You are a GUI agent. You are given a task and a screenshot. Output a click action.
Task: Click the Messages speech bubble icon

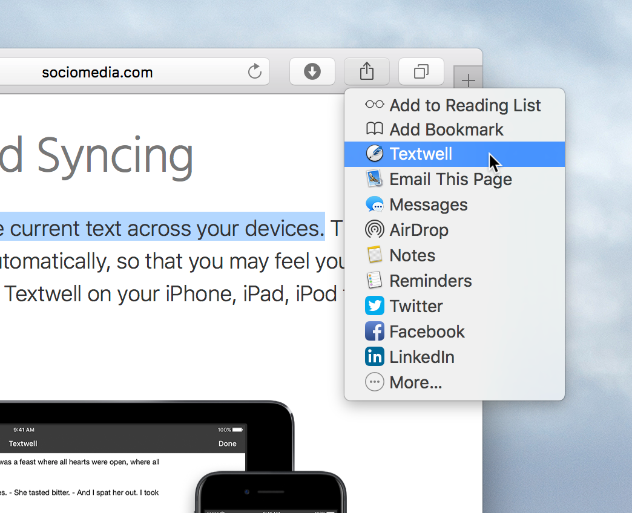coord(375,204)
